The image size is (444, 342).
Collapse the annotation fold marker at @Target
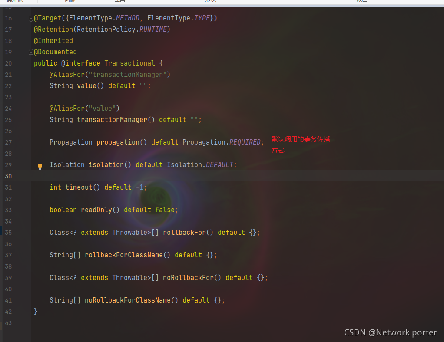(x=30, y=19)
